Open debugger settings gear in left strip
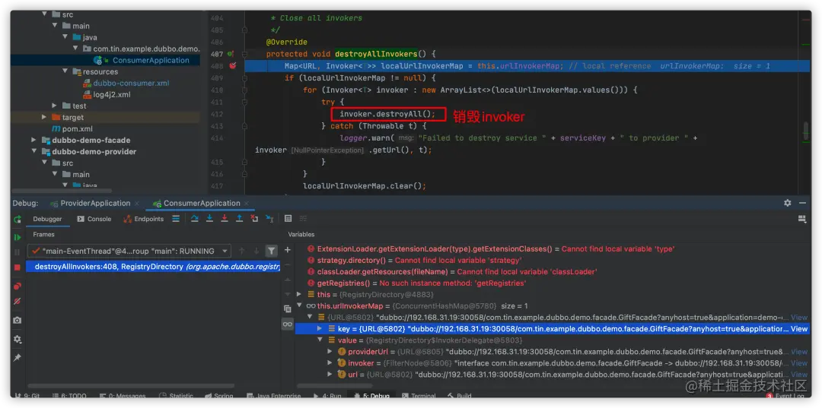822x408 pixels. pyautogui.click(x=18, y=339)
